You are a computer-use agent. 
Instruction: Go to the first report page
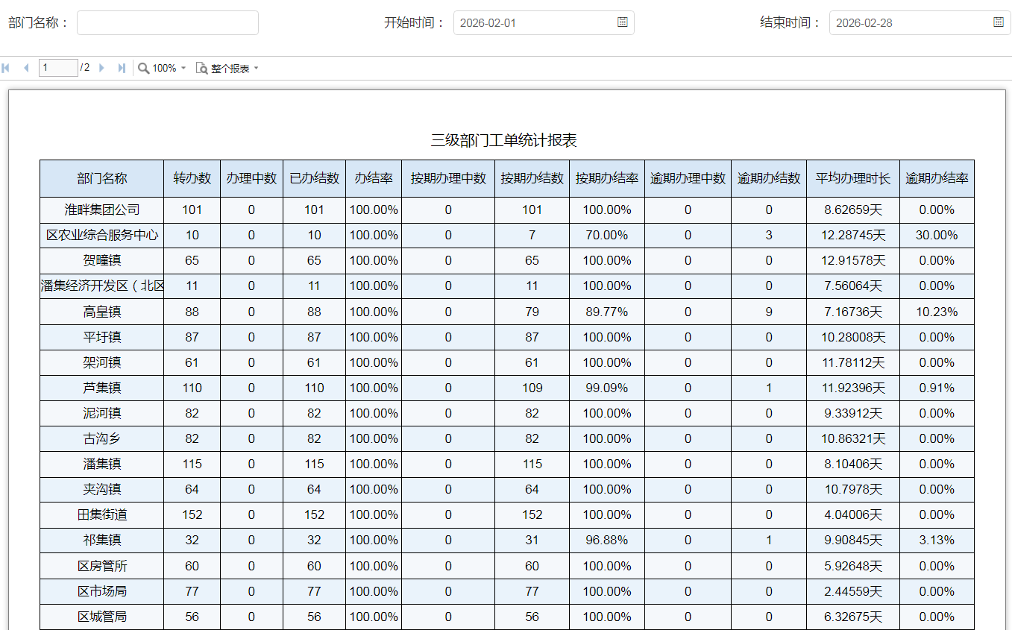point(6,68)
